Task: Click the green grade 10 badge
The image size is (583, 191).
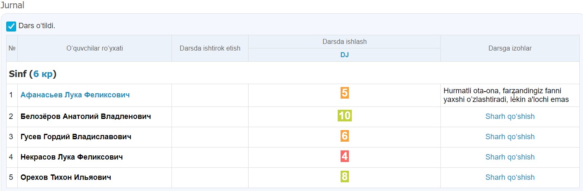Action: (x=344, y=116)
